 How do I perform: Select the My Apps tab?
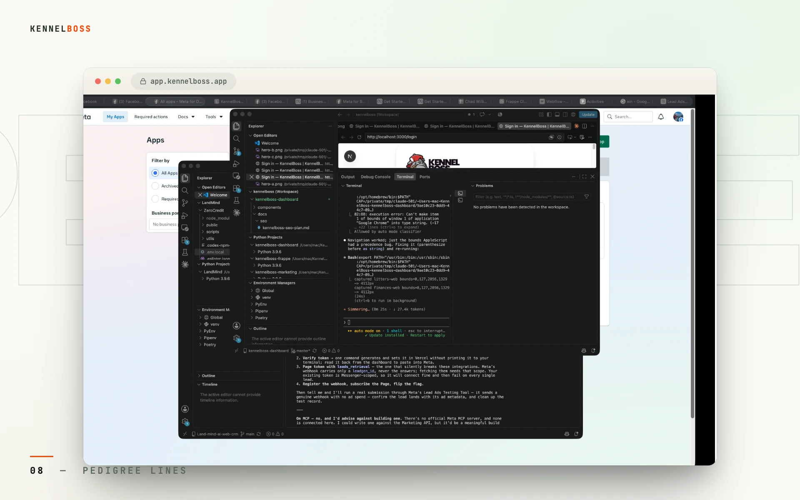(115, 117)
